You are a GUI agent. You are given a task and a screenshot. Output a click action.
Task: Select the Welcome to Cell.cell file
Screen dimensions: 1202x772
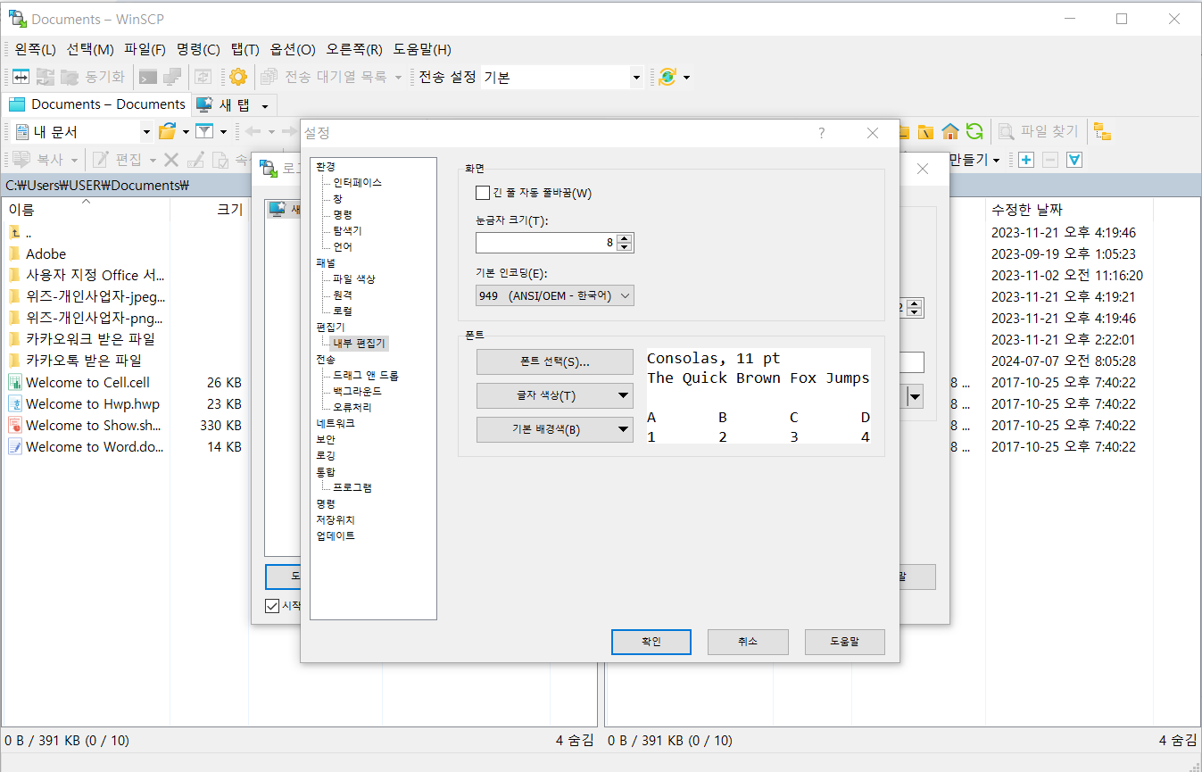click(x=87, y=383)
